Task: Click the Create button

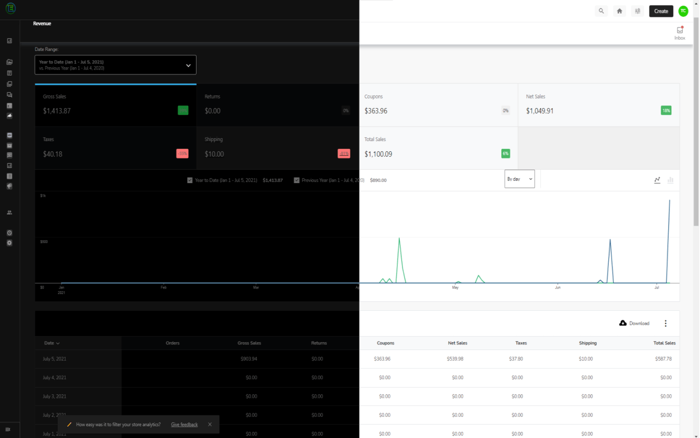Action: [x=661, y=11]
